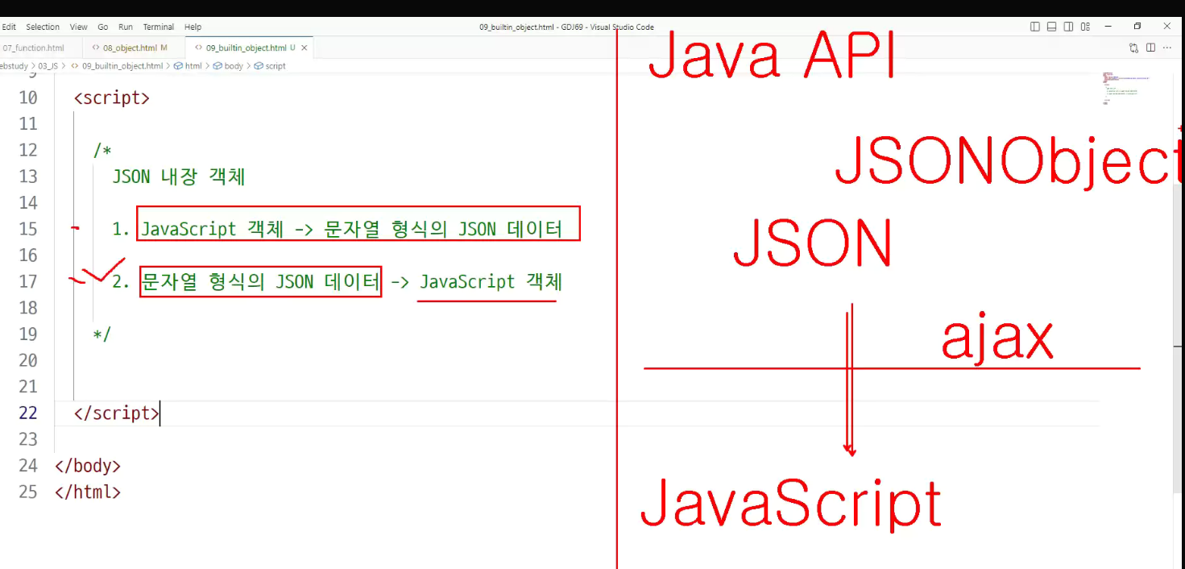The height and width of the screenshot is (569, 1185).
Task: Restore down the VS Code window
Action: point(1137,27)
